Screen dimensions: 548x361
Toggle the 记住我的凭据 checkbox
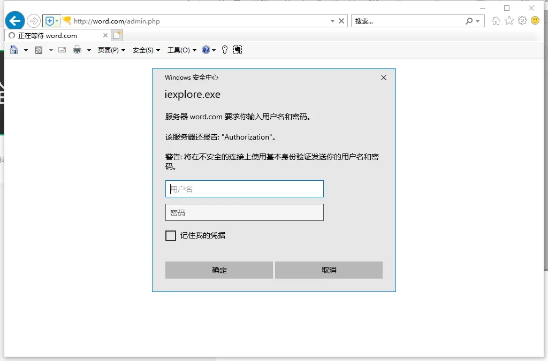(x=171, y=236)
